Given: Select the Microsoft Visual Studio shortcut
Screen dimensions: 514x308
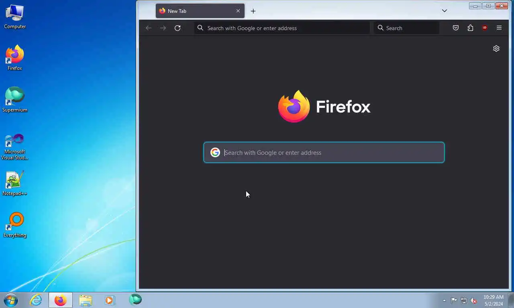Looking at the screenshot, I should click(x=15, y=146).
